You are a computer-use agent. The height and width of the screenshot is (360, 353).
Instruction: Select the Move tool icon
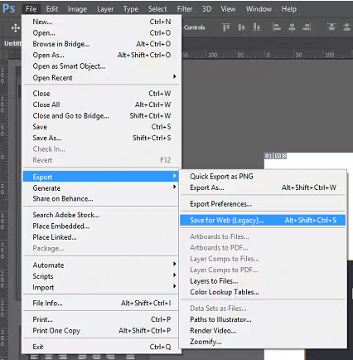coord(16,27)
